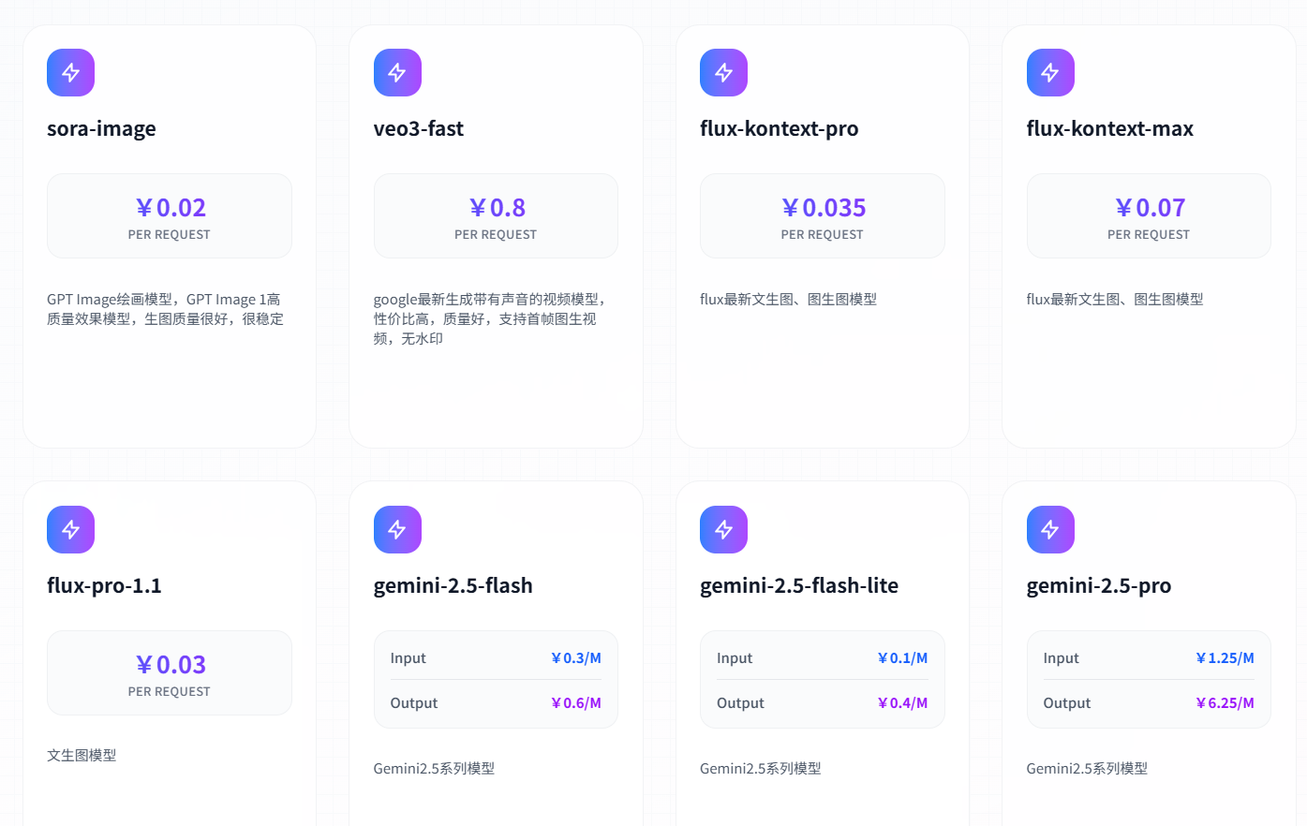Select the gemini-2.5-pro card heading
The image size is (1307, 826).
[x=1099, y=585]
